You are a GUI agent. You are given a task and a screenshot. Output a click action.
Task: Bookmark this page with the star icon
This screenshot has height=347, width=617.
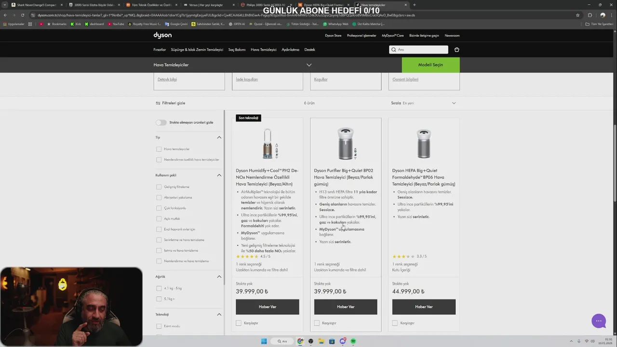577,15
